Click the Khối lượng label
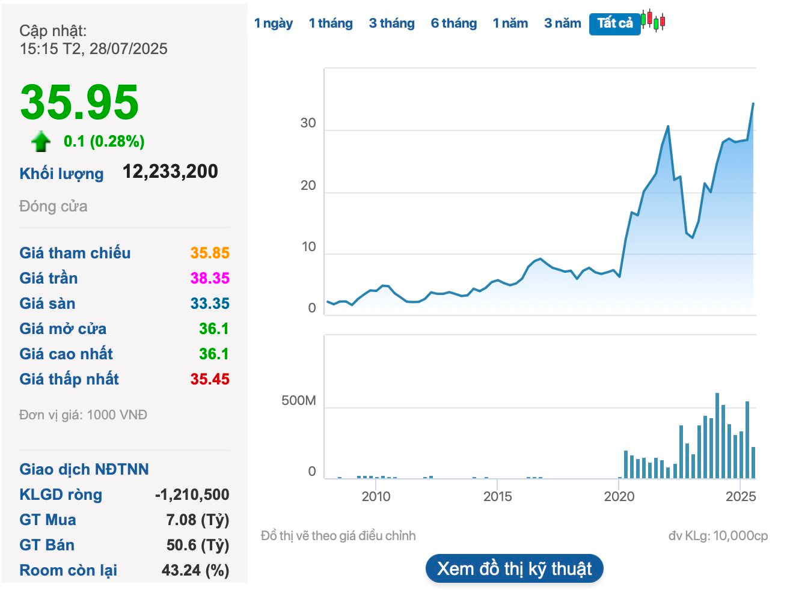Screen dimensions: 790x590 61,174
